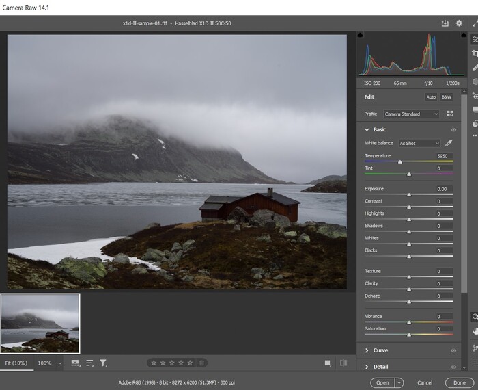Screen dimensions: 478x390
Task: Click the Adobe RGB workflow options link
Action: [177, 382]
